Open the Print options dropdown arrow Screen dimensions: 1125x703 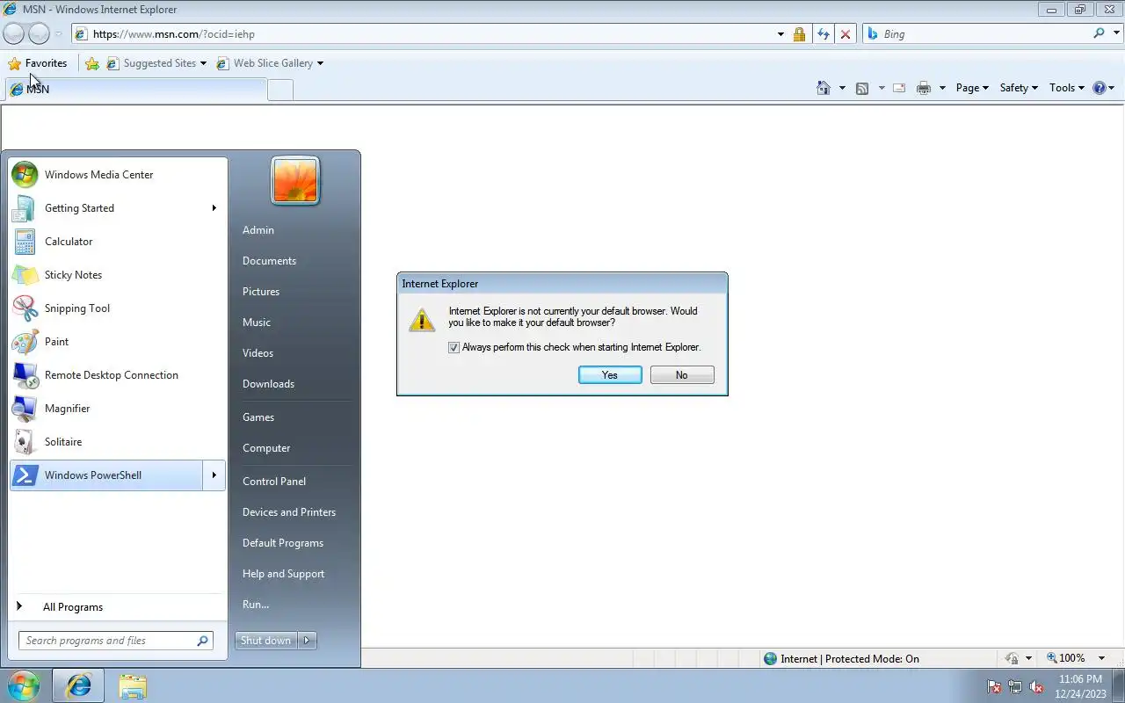coord(942,88)
